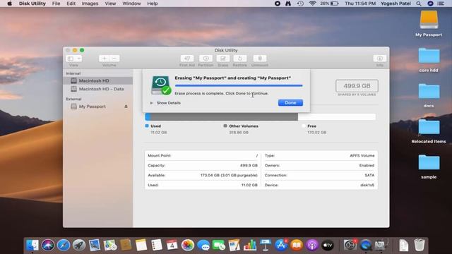Open Maps from the Dock
Viewport: 452px width, 254px height.
point(110,245)
